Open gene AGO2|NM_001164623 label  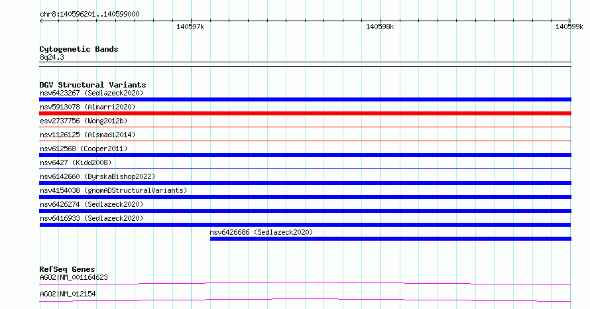pyautogui.click(x=74, y=277)
